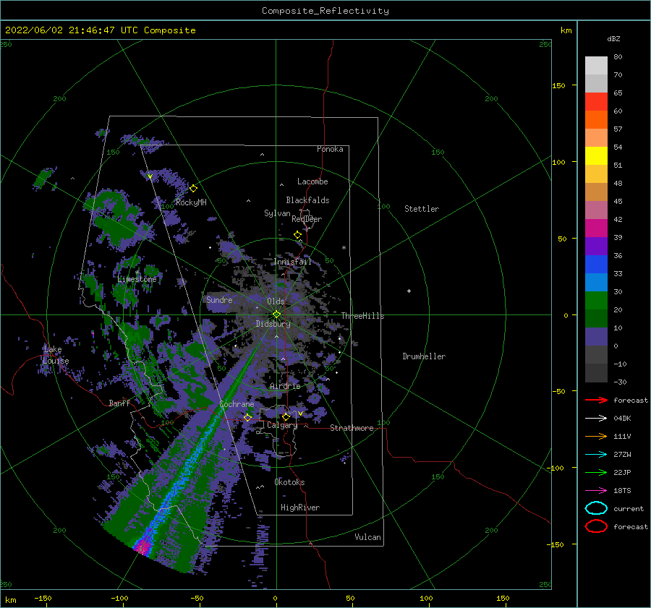Pick the green 22JP arrow legend icon
The height and width of the screenshot is (608, 651).
click(596, 472)
